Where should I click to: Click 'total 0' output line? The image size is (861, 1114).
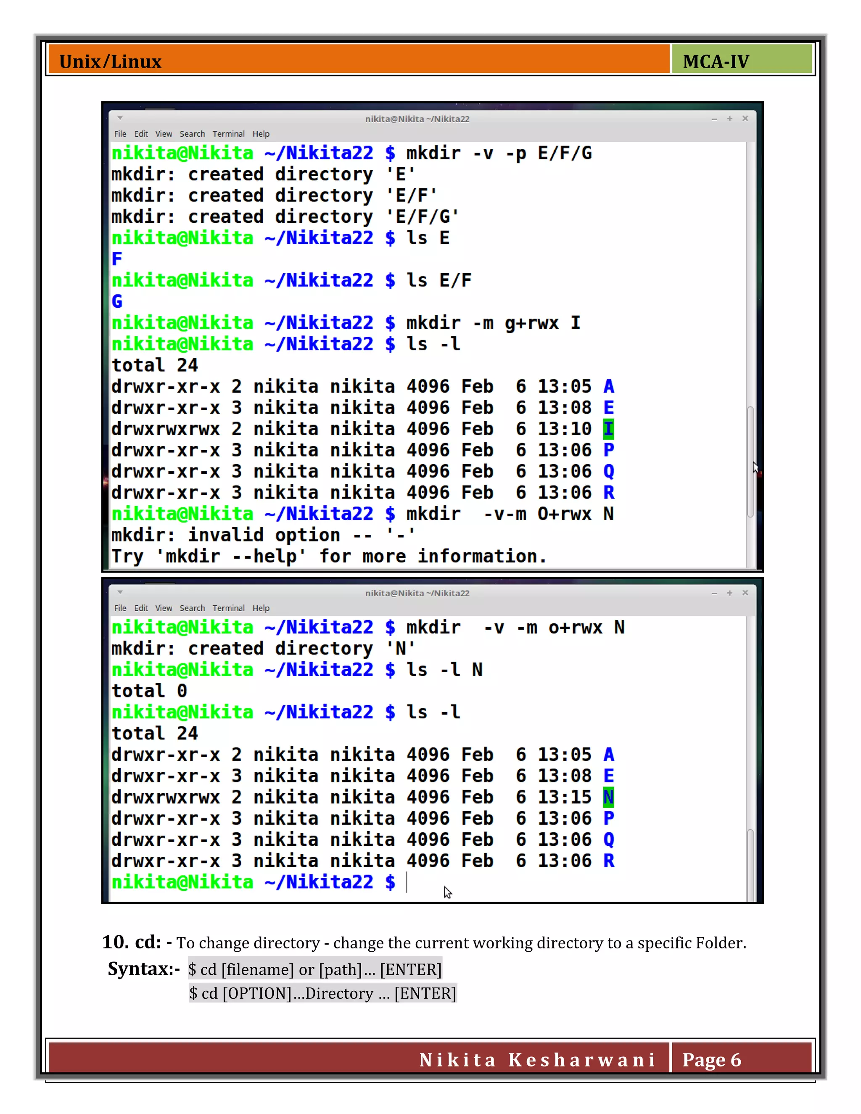(149, 691)
